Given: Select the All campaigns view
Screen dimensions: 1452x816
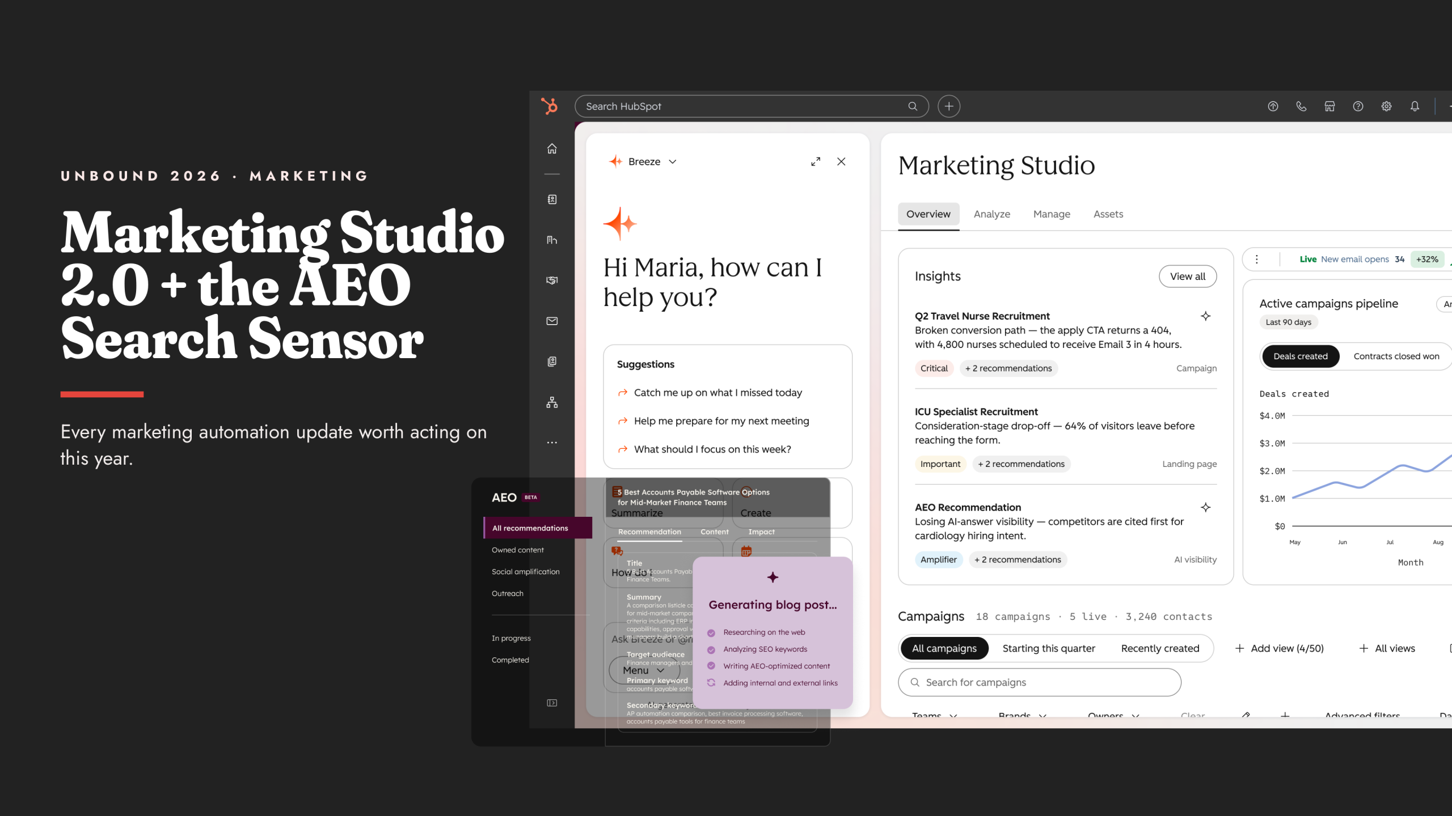Looking at the screenshot, I should click(x=944, y=648).
